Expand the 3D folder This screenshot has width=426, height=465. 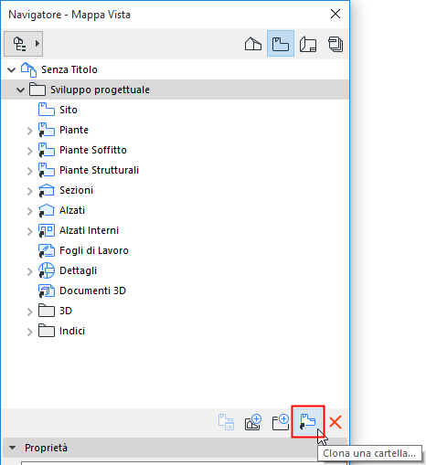tap(29, 312)
